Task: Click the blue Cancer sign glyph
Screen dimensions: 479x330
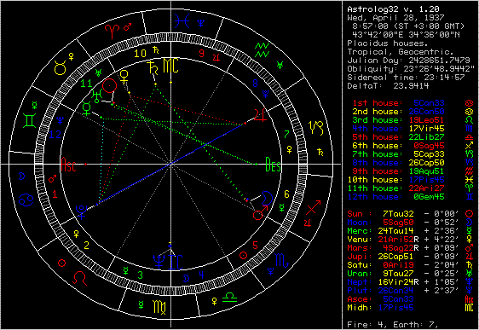Action: click(26, 200)
